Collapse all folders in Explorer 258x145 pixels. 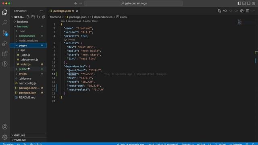[x=44, y=17]
